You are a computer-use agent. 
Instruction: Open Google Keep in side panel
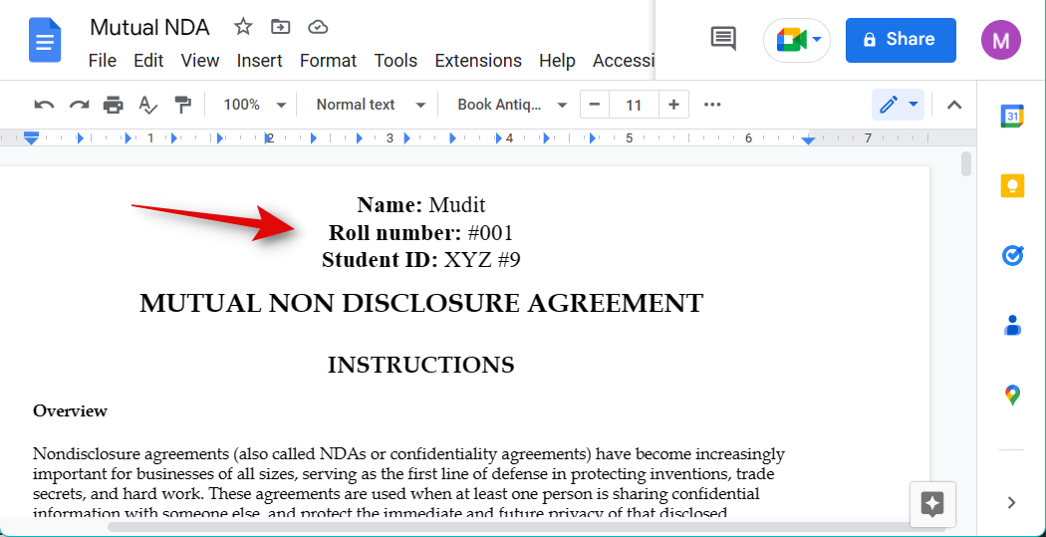(x=1012, y=186)
